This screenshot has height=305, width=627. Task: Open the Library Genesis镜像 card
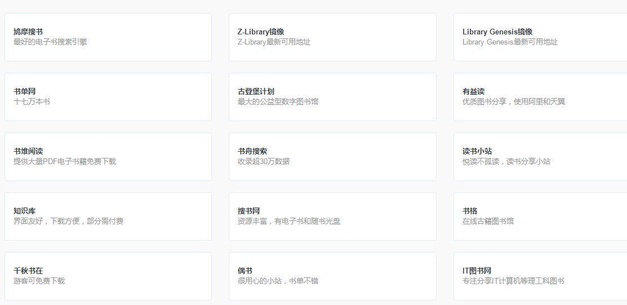point(540,37)
